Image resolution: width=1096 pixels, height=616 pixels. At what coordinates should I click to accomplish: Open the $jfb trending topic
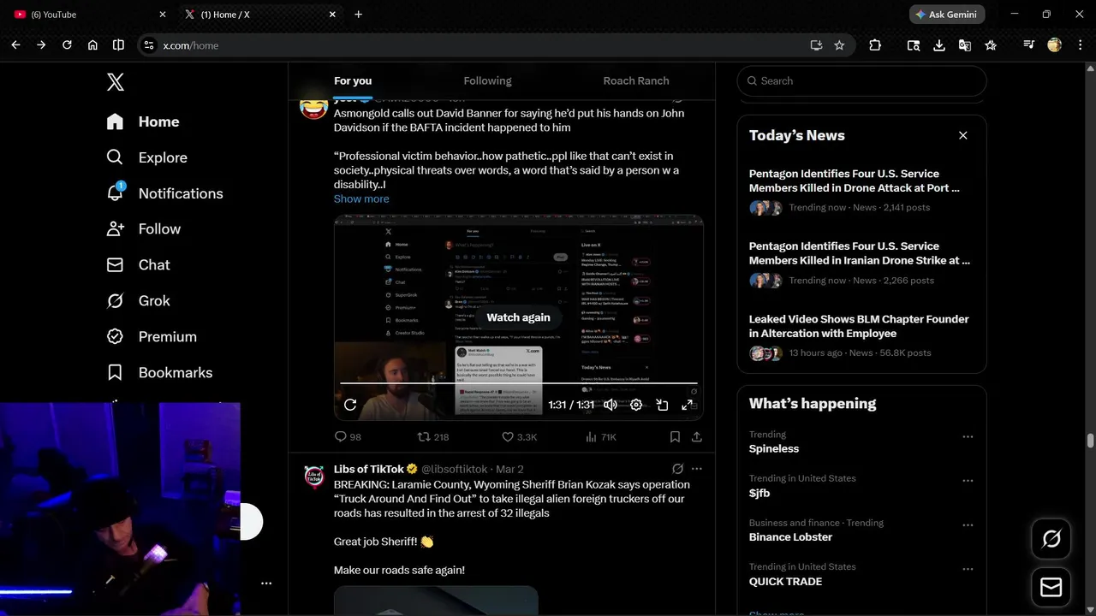(759, 493)
